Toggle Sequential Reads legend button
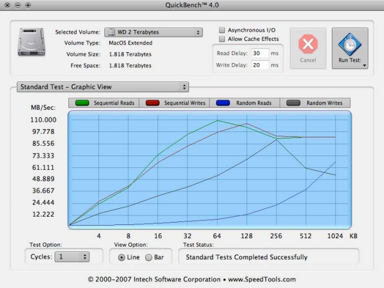384x288 pixels. pos(104,103)
